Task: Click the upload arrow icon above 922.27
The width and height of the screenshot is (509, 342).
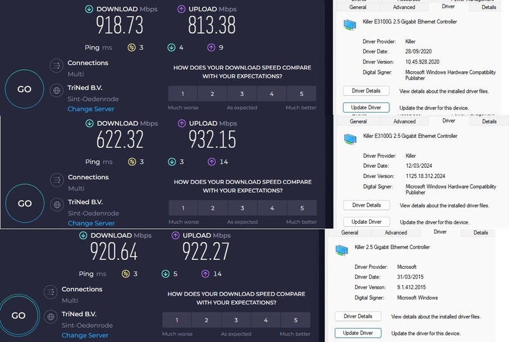Action: click(176, 235)
